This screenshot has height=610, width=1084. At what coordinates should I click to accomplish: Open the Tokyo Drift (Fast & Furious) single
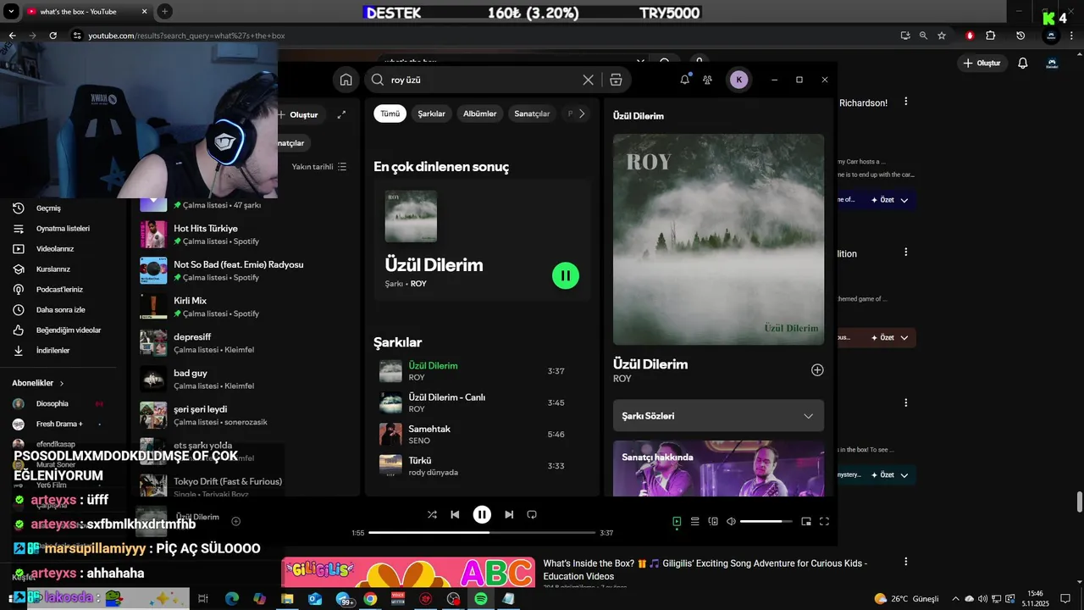pyautogui.click(x=246, y=487)
